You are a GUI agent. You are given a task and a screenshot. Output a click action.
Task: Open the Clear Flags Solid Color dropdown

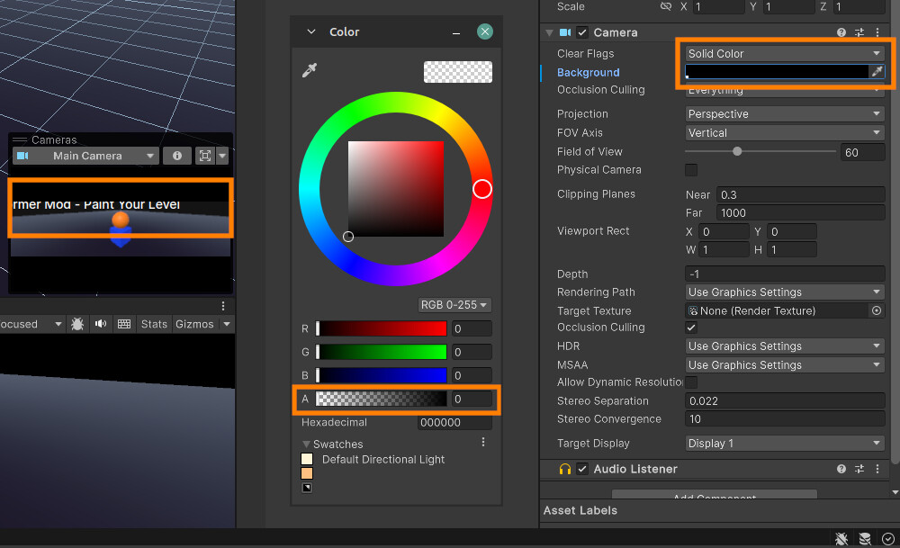pyautogui.click(x=785, y=53)
